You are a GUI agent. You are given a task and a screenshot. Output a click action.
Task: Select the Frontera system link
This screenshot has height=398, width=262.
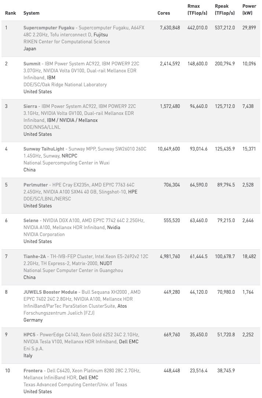33,371
